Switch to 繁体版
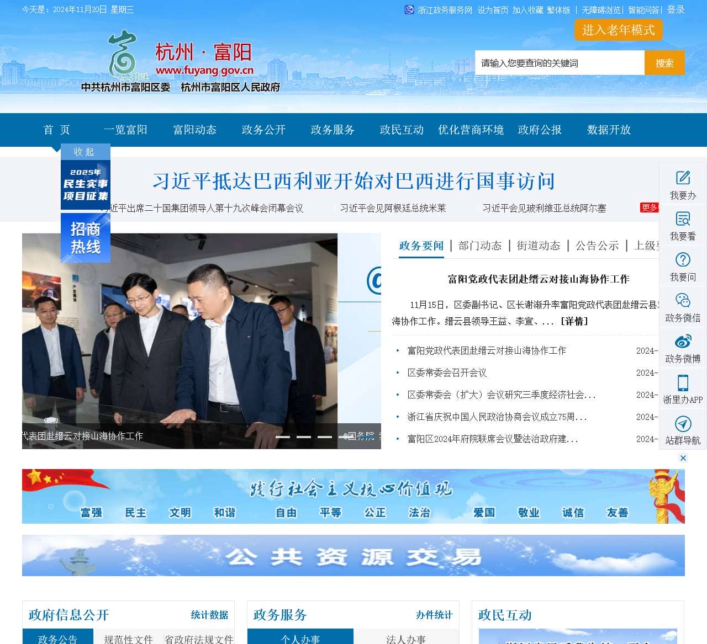Screen dimensions: 707x644 (x=558, y=10)
